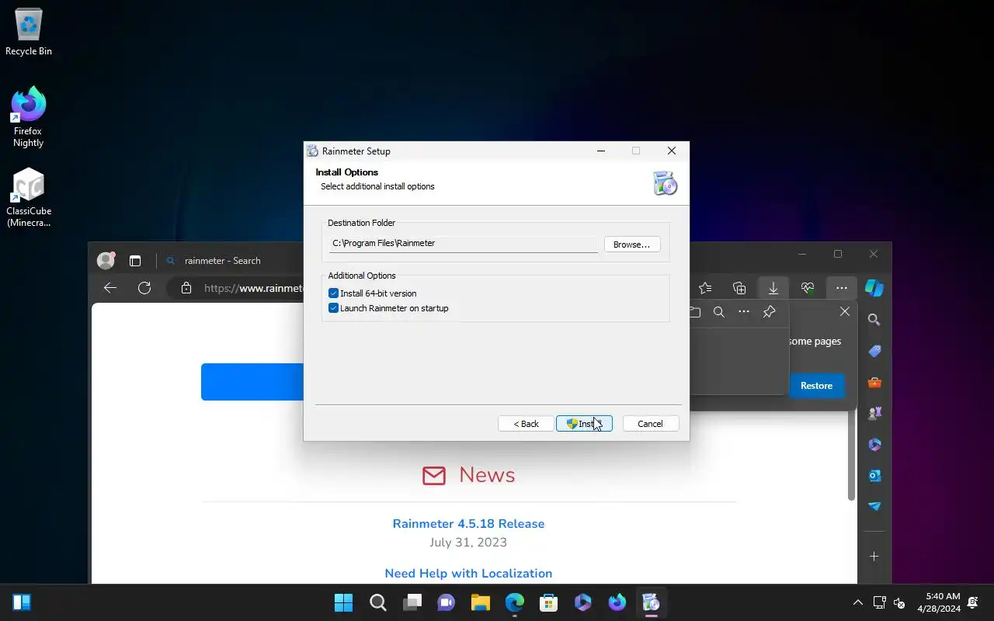This screenshot has width=994, height=621.
Task: Open Need Help with Localization link
Action: [x=468, y=574]
